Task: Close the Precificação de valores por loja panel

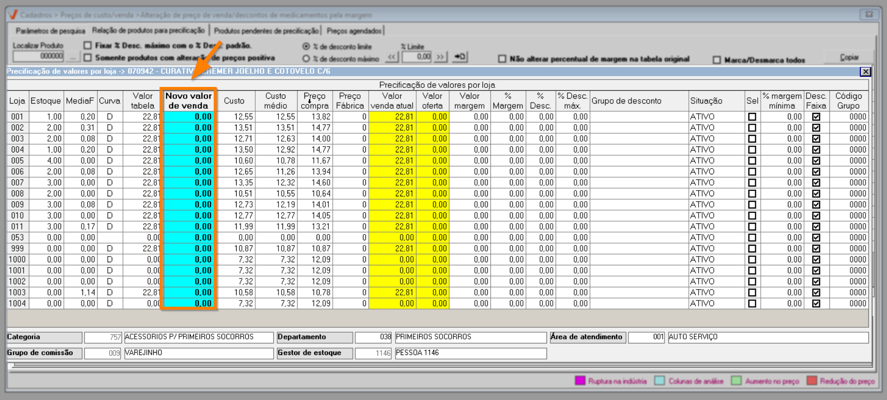Action: (865, 72)
